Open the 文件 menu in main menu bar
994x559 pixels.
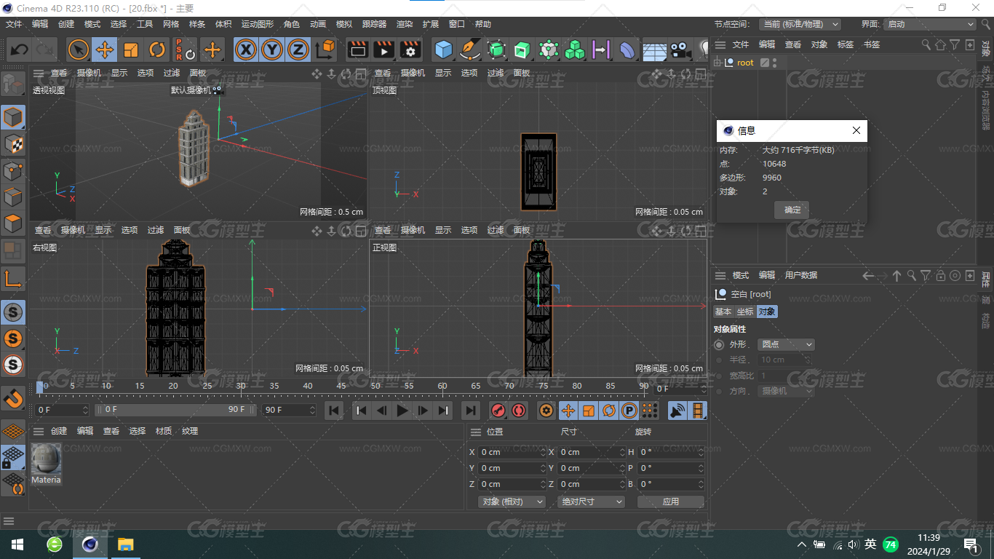tap(14, 24)
